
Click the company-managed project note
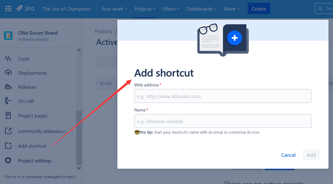[40, 177]
